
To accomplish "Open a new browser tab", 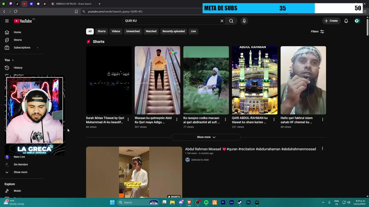I will 99,4.
